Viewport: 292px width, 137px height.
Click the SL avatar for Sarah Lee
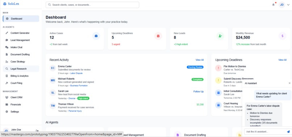click(53, 93)
